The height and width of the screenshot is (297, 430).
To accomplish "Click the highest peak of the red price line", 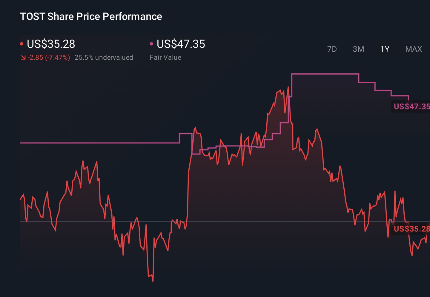I will 288,87.
